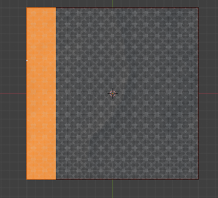
Task: Select the white active vertex on left edge
Action: pyautogui.click(x=27, y=61)
